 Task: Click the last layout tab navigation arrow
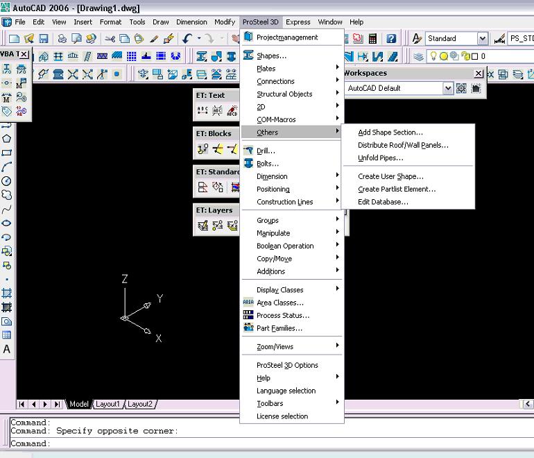[x=57, y=404]
